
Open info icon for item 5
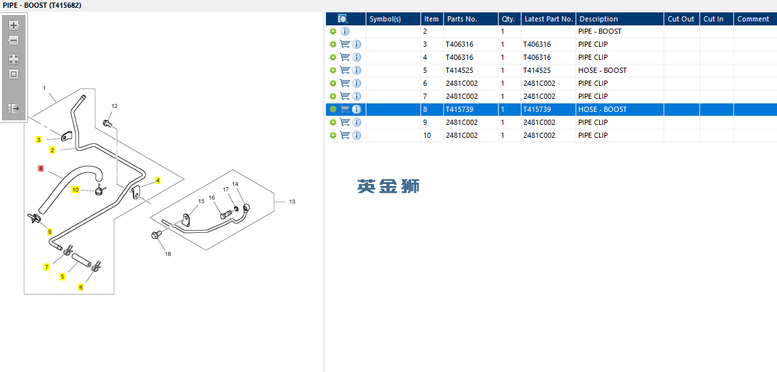coord(357,70)
